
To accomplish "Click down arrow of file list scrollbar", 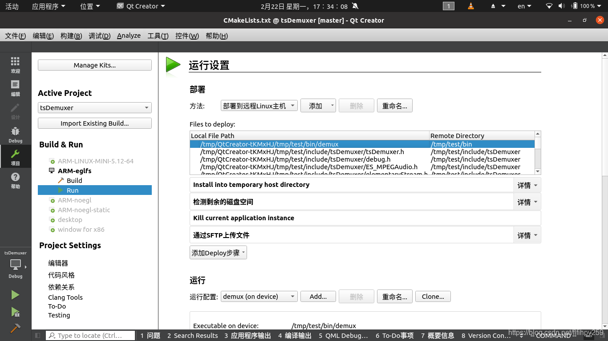I will pyautogui.click(x=538, y=171).
